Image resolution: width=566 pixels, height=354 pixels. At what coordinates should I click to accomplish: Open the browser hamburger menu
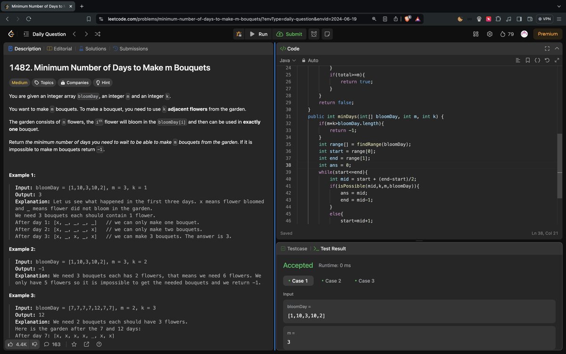[559, 19]
